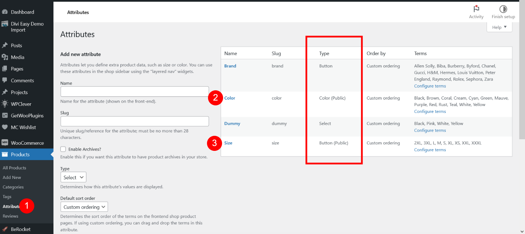
Task: Focus the attribute Name input field
Action: click(135, 92)
